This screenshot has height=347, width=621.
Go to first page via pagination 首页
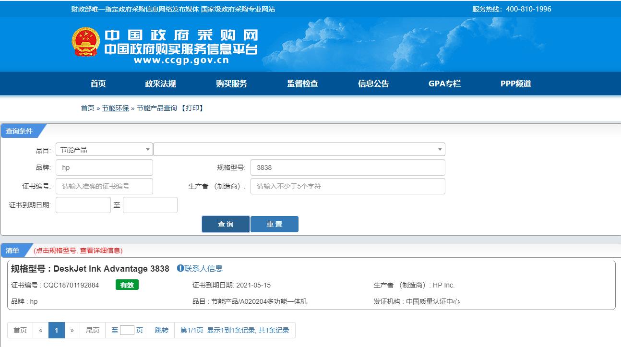click(20, 330)
